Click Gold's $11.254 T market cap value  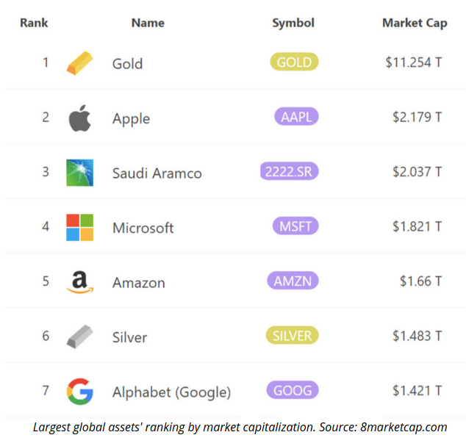click(x=414, y=62)
